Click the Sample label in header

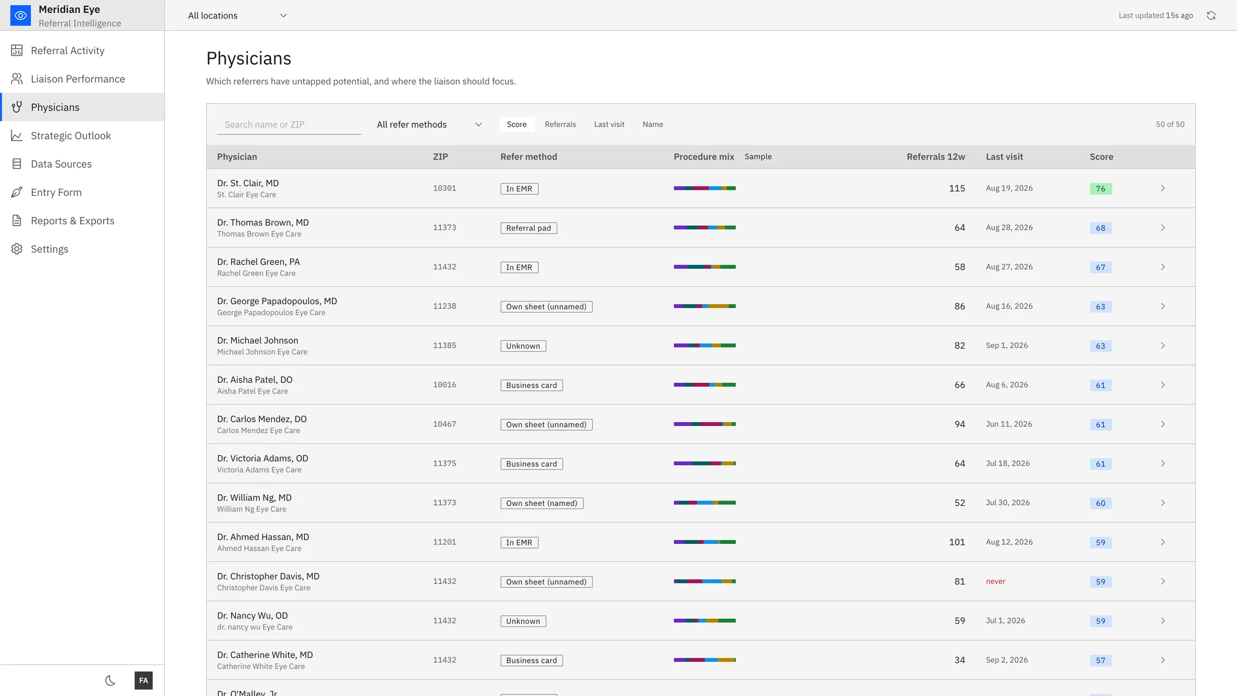pyautogui.click(x=758, y=157)
